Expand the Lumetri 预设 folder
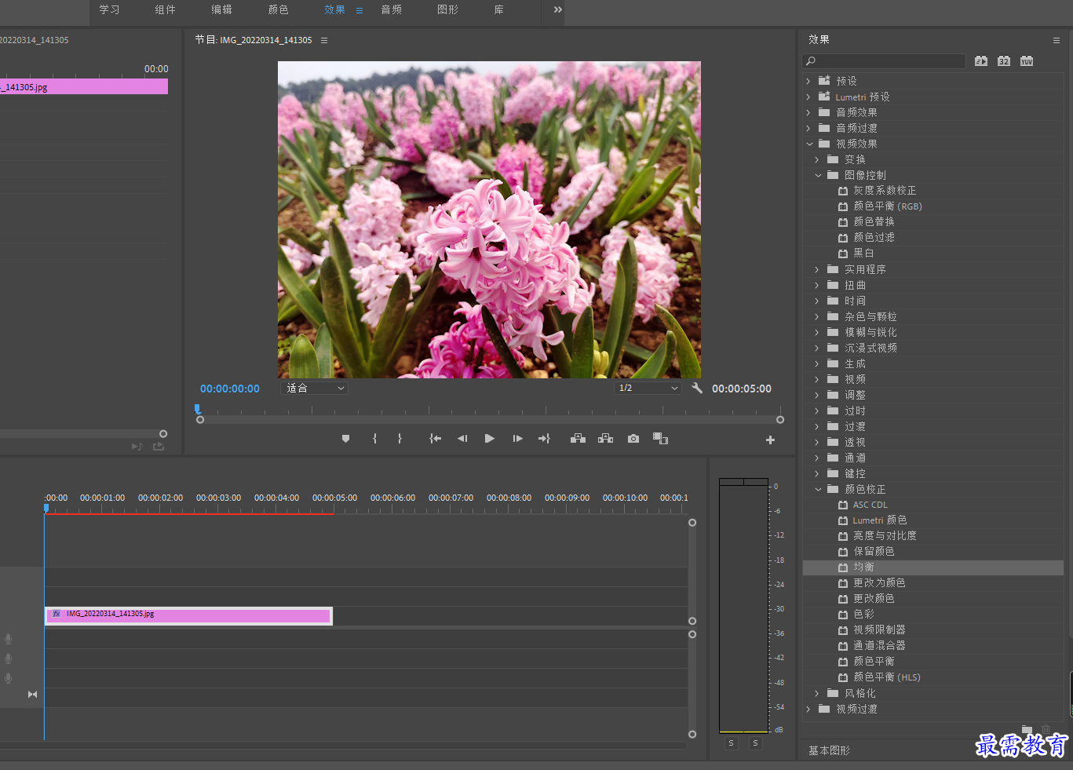This screenshot has width=1073, height=770. coord(808,97)
